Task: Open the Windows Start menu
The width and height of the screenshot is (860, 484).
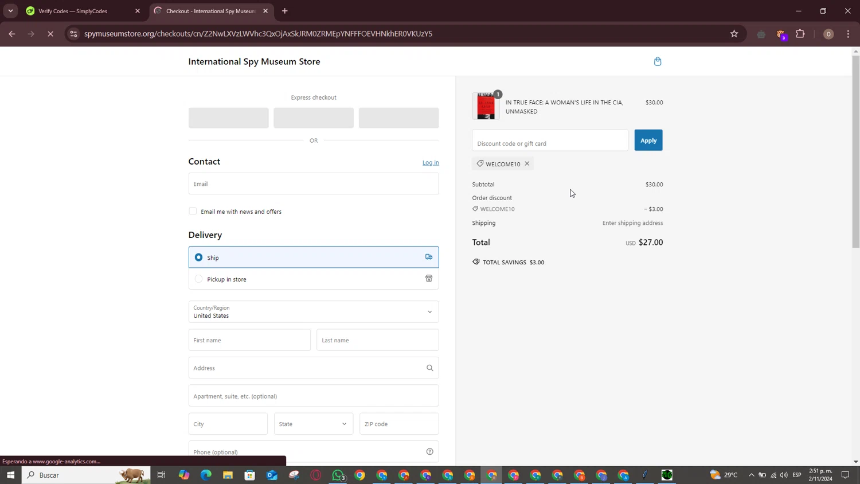Action: [10, 475]
